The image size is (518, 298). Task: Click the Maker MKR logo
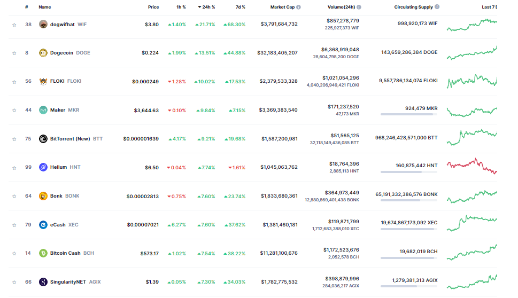point(43,110)
